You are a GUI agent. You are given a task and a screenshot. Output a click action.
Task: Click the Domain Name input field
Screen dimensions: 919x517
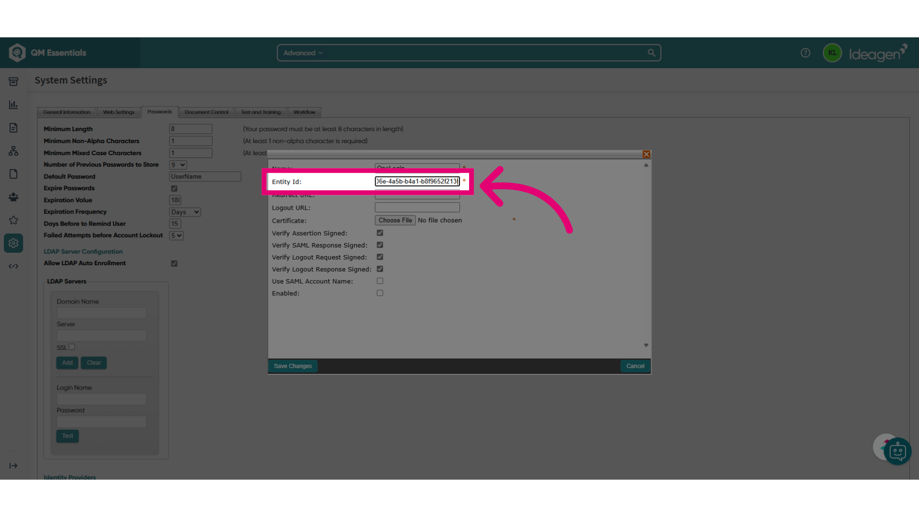tap(101, 313)
